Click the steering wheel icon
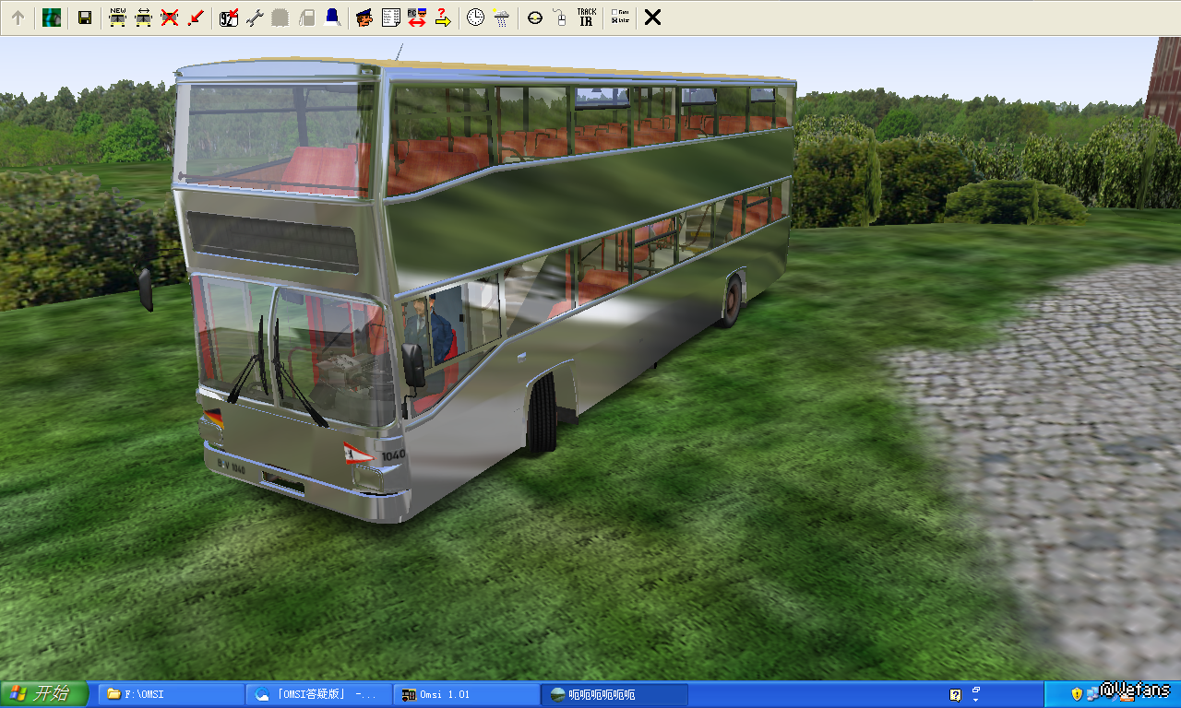Viewport: 1181px width, 708px height. coord(535,18)
